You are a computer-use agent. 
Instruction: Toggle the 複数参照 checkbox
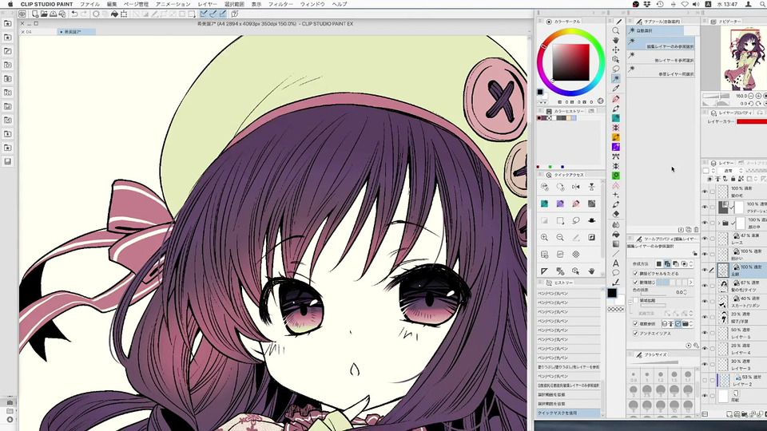pyautogui.click(x=636, y=324)
